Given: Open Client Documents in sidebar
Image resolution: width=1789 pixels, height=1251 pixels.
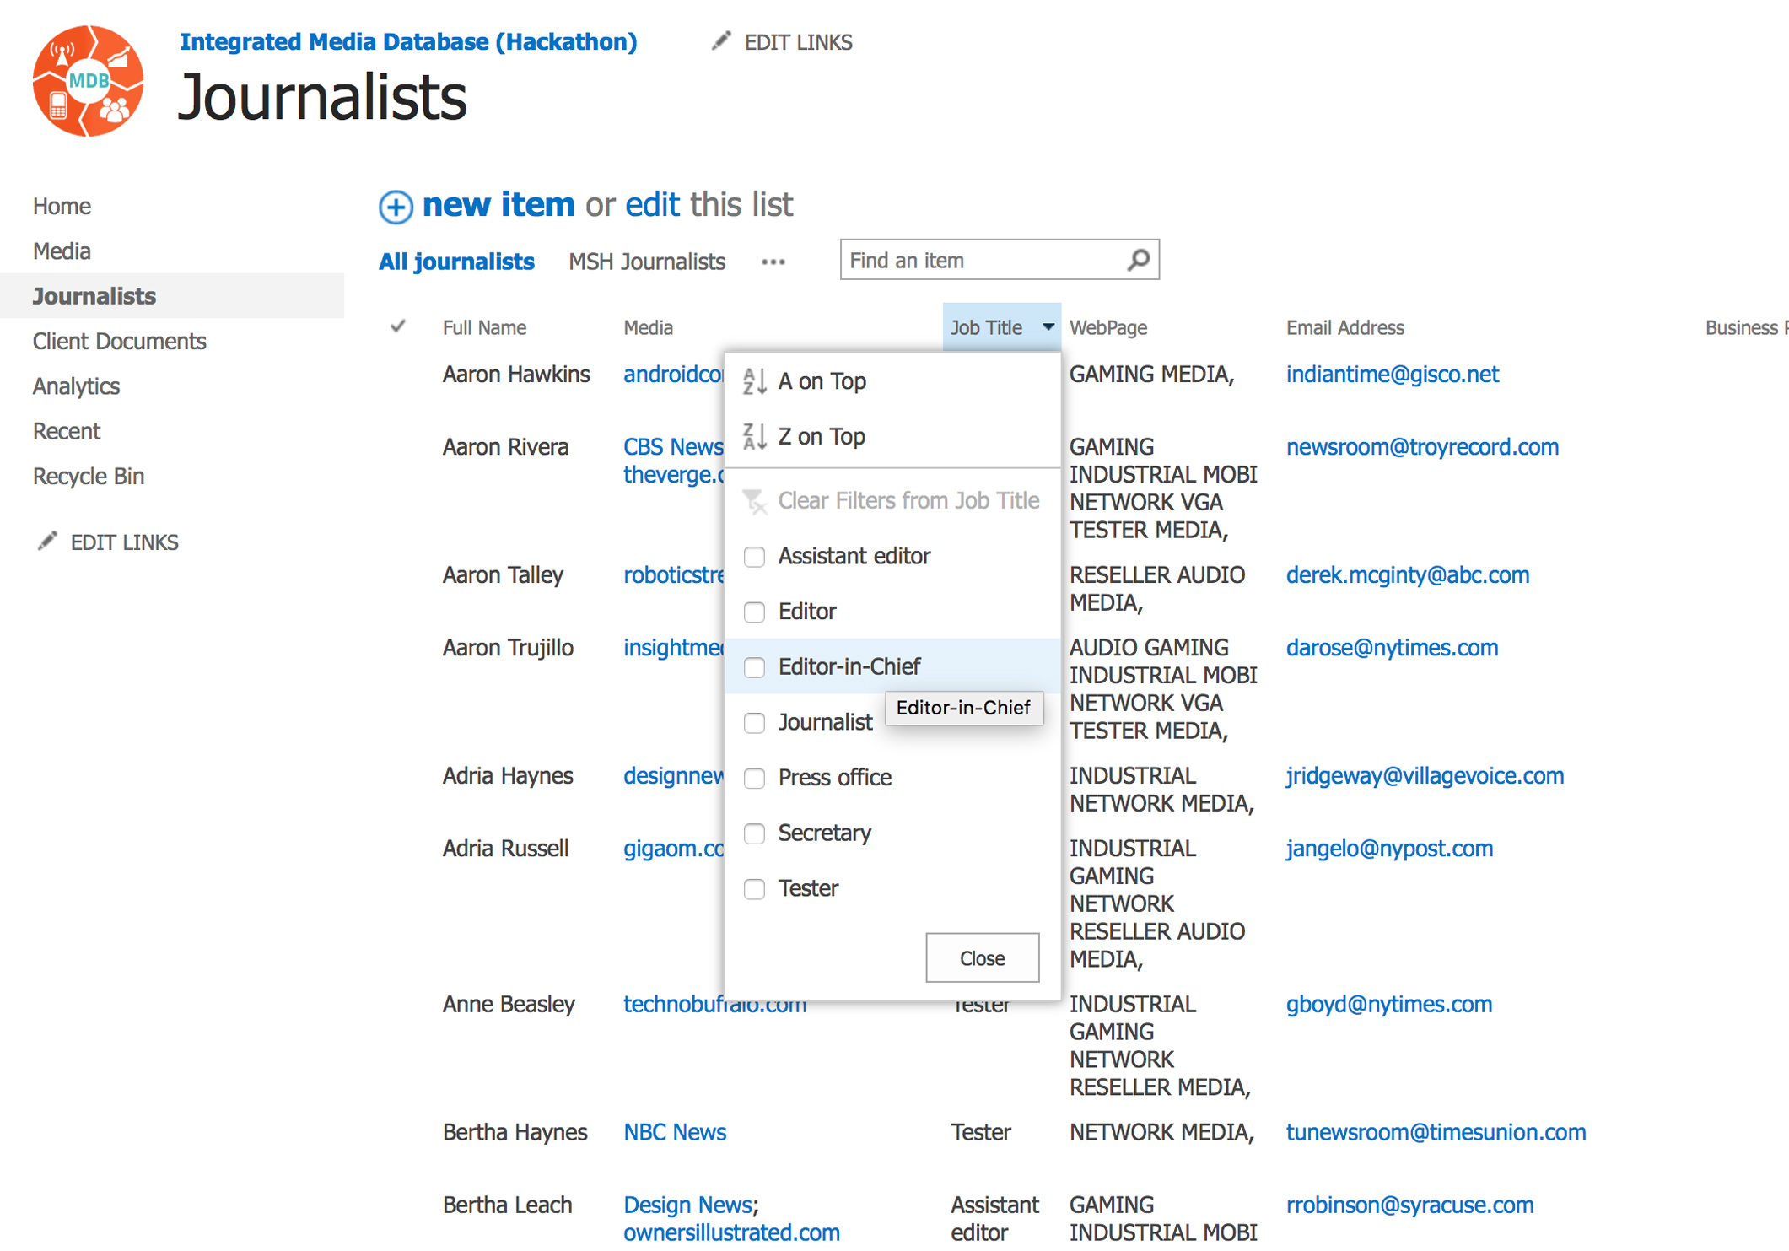Looking at the screenshot, I should point(119,341).
